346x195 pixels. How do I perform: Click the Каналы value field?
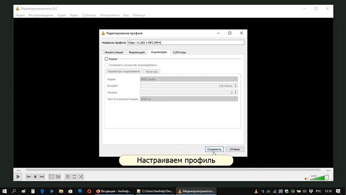[x=187, y=92]
